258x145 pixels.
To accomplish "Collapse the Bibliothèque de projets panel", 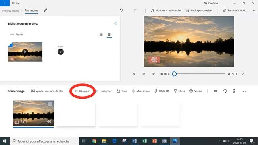I will point(116,23).
